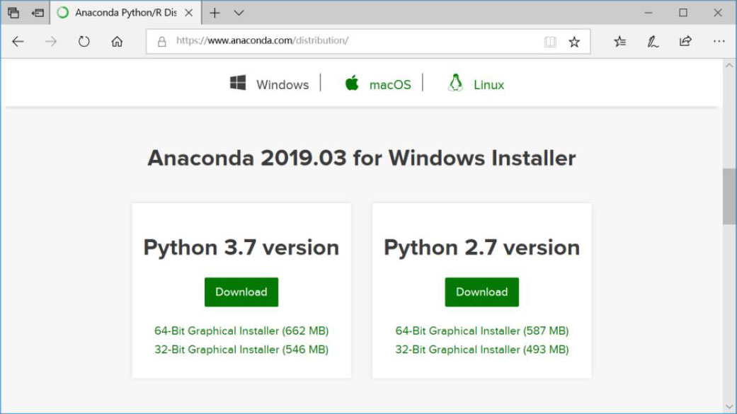
Task: Switch to the Linux platform tab
Action: (x=476, y=84)
